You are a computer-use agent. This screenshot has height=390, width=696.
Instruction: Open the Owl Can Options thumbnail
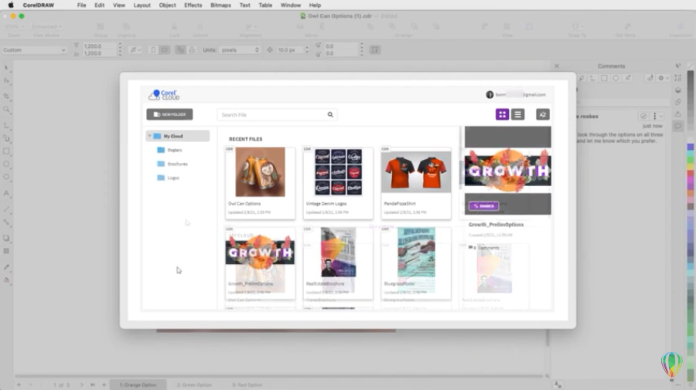point(260,172)
